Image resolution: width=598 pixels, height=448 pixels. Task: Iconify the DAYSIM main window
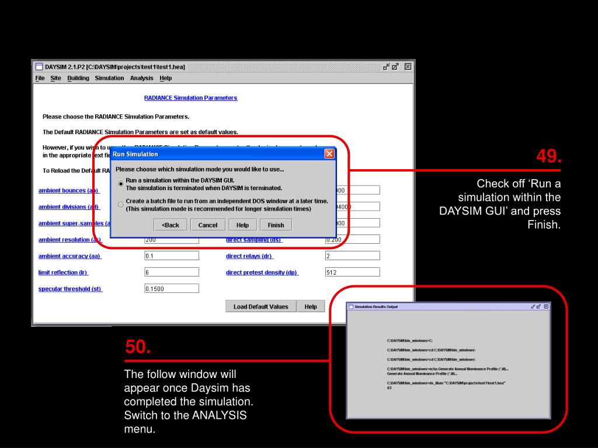point(387,66)
